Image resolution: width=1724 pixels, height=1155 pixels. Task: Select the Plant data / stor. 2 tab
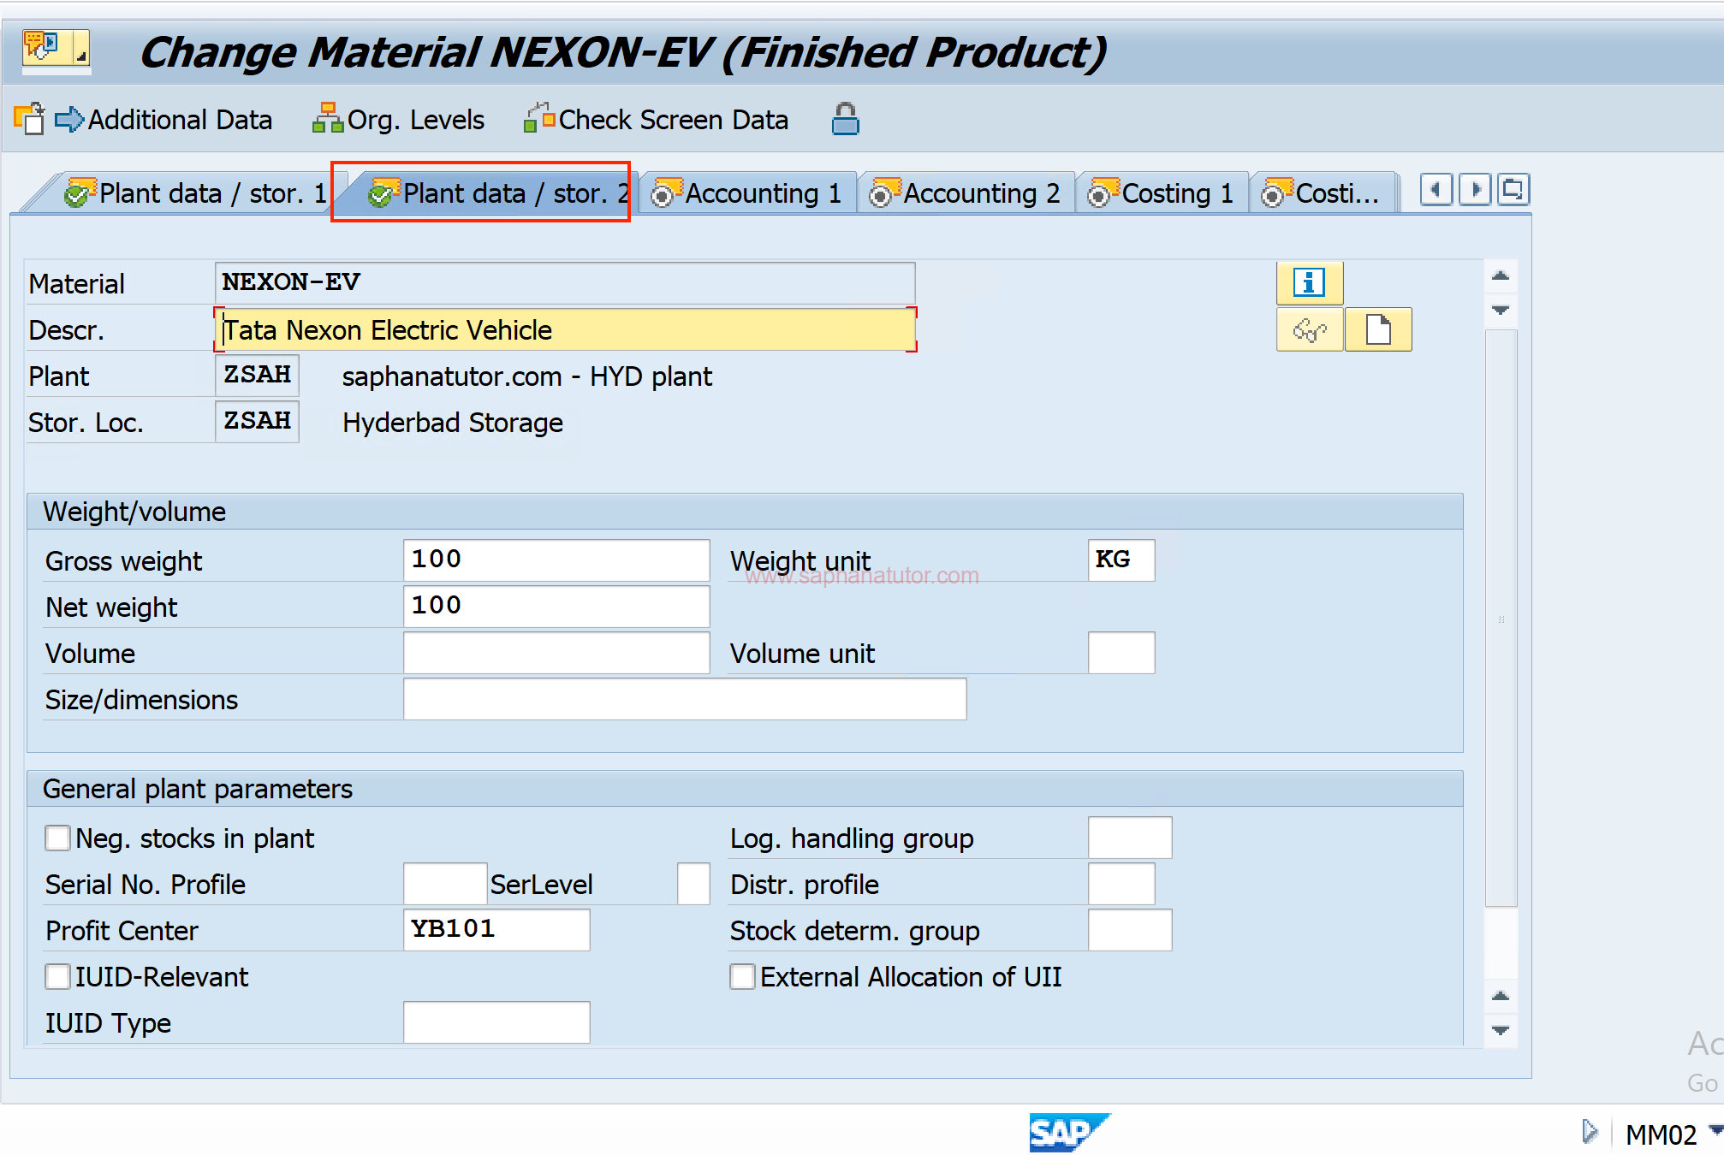(x=499, y=193)
